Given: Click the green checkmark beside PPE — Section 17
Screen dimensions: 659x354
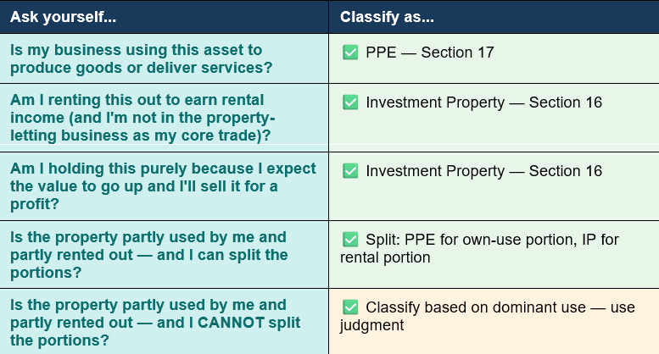Looking at the screenshot, I should 350,53.
